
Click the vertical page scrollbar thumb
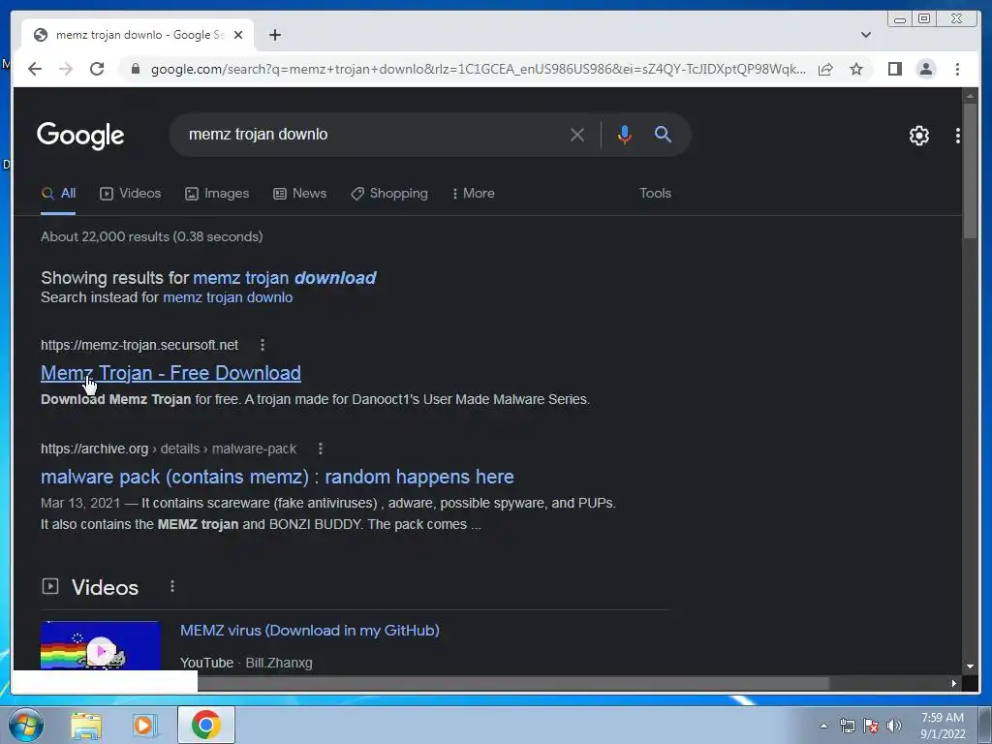[970, 170]
